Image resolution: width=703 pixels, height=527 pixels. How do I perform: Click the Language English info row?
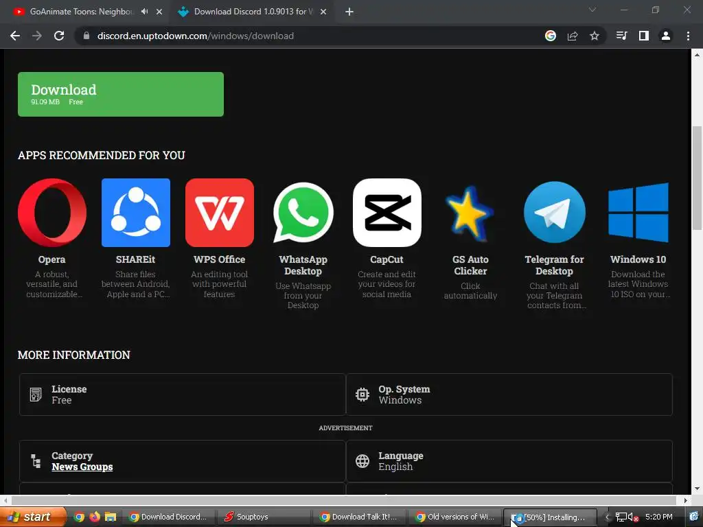(509, 461)
